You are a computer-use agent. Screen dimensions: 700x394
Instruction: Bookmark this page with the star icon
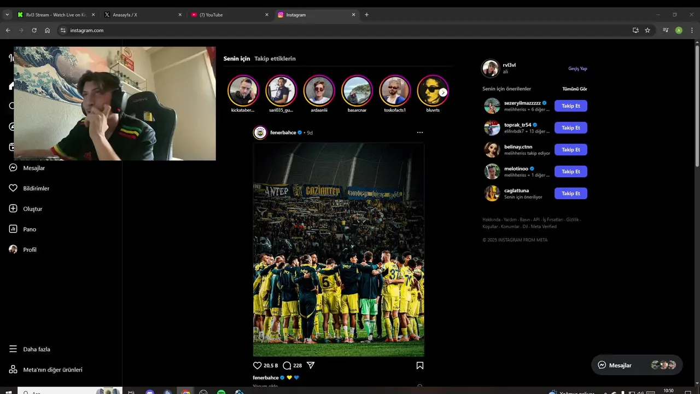pyautogui.click(x=647, y=30)
